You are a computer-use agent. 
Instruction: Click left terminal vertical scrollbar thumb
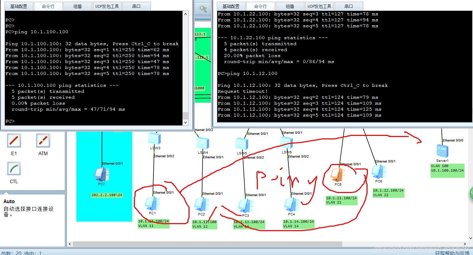pos(186,116)
